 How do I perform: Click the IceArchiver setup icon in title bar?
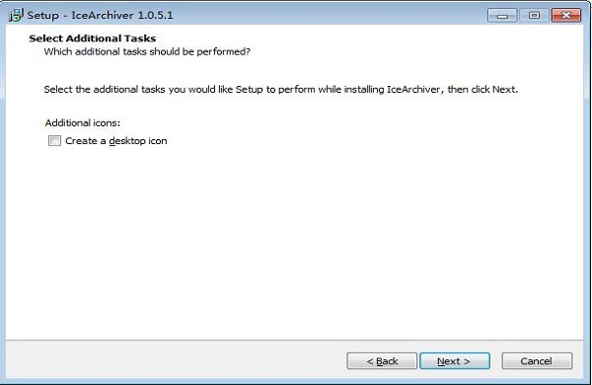[x=16, y=15]
